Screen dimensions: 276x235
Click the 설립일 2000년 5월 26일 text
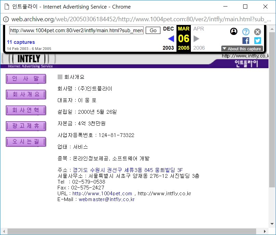click(87, 112)
